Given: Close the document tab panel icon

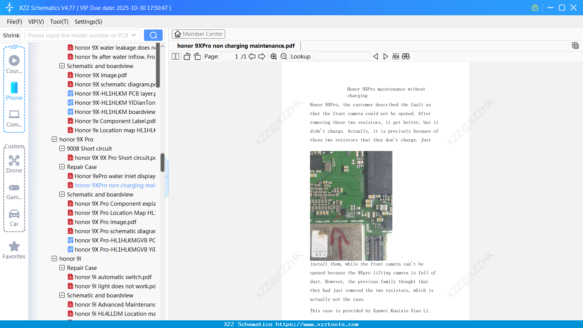Looking at the screenshot, I should coord(575,45).
